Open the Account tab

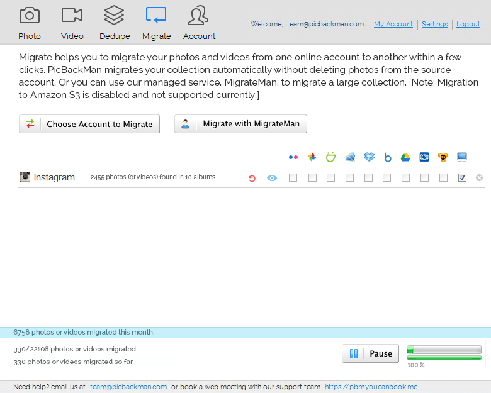pyautogui.click(x=199, y=24)
